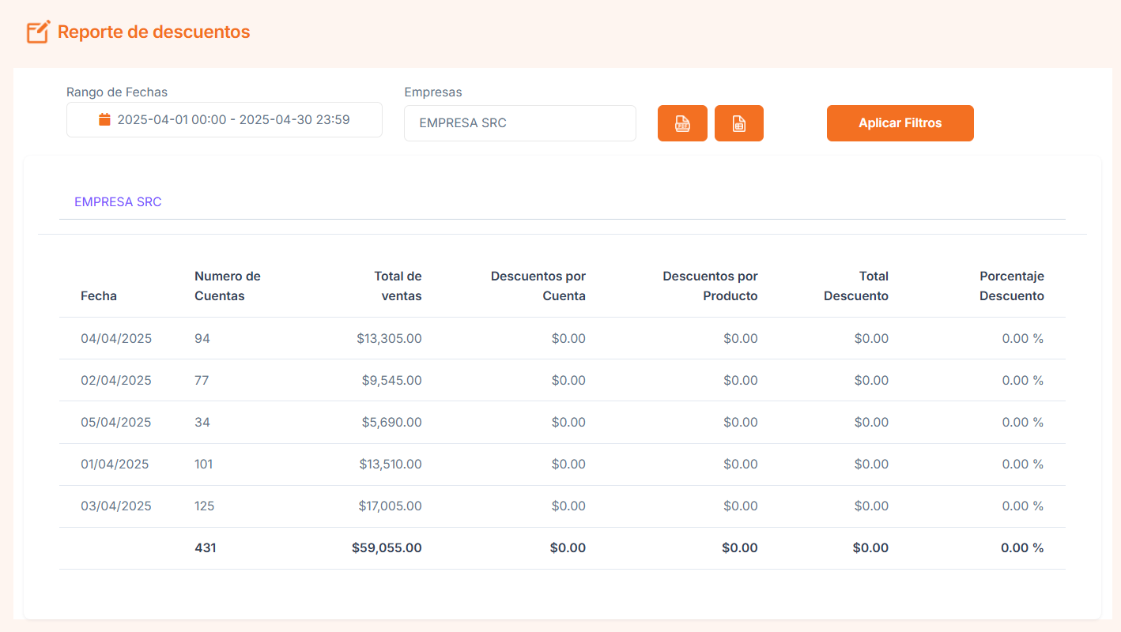Click the accounts count 77

pos(202,380)
